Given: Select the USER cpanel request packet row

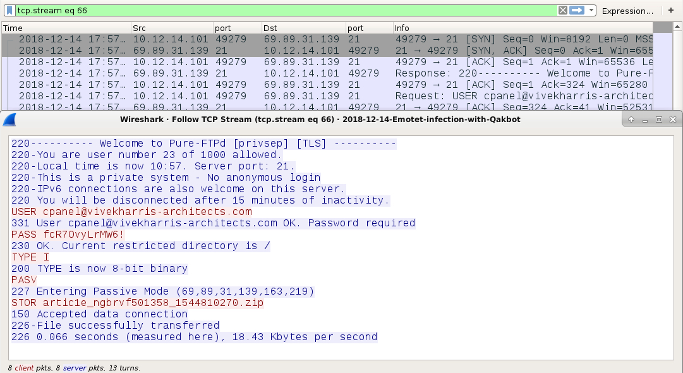Looking at the screenshot, I should click(327, 96).
